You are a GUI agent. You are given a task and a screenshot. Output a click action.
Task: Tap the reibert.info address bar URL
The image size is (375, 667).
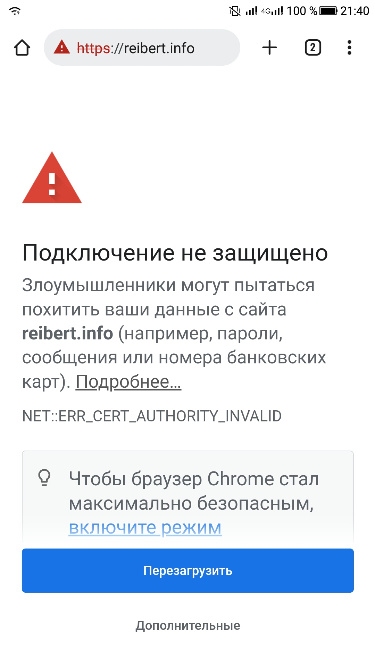coord(135,48)
